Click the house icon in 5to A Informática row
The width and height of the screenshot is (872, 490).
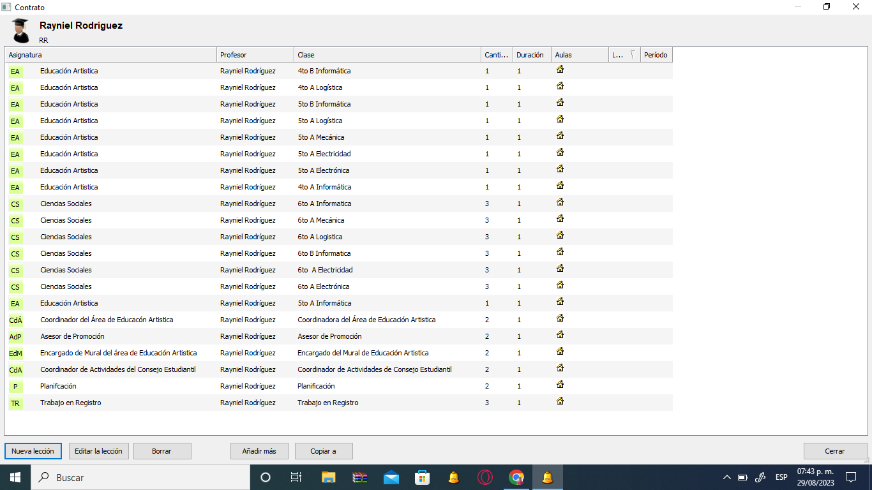click(x=560, y=302)
